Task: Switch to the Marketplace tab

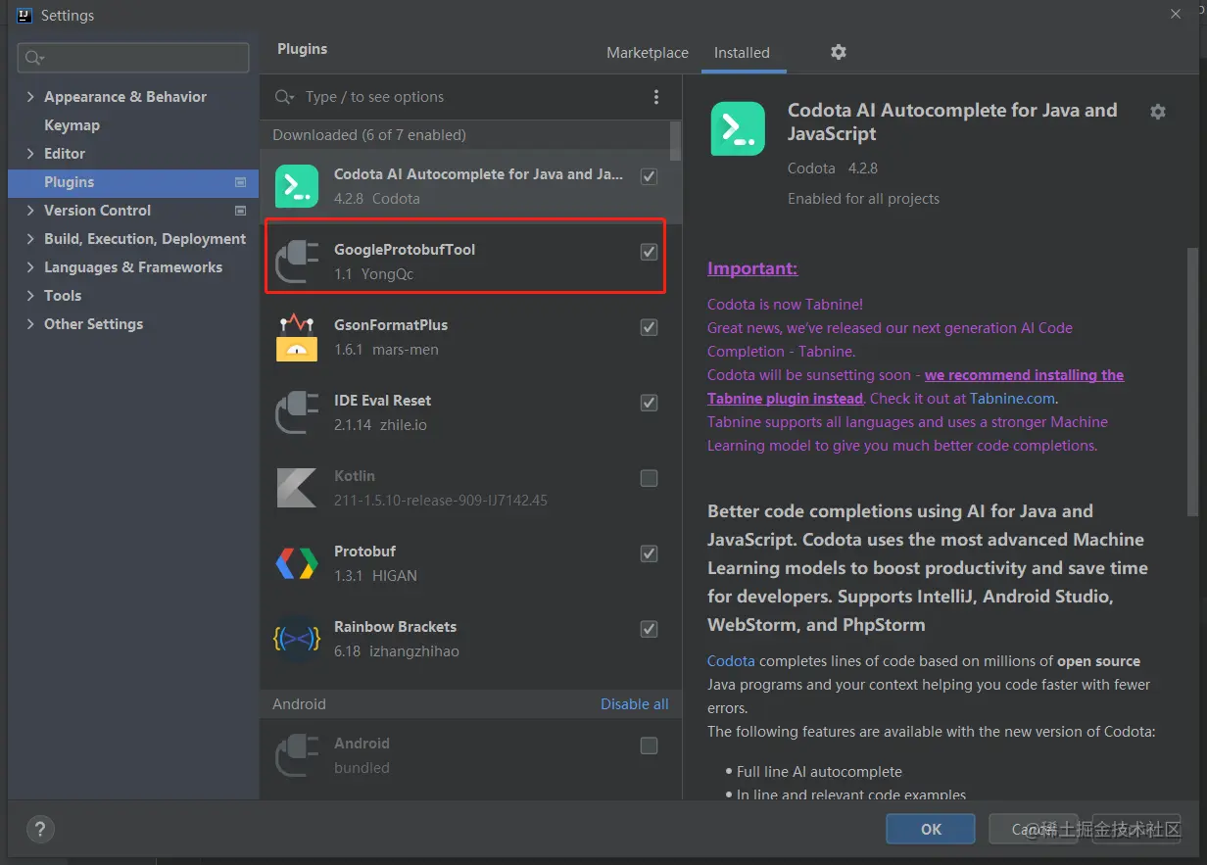Action: point(647,53)
